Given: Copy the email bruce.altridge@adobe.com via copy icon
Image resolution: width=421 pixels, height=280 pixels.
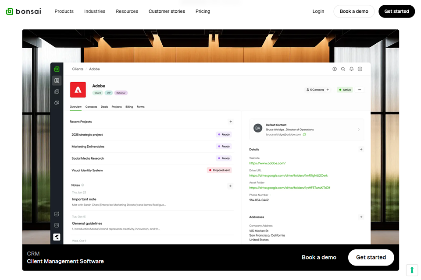Looking at the screenshot, I should 304,134.
